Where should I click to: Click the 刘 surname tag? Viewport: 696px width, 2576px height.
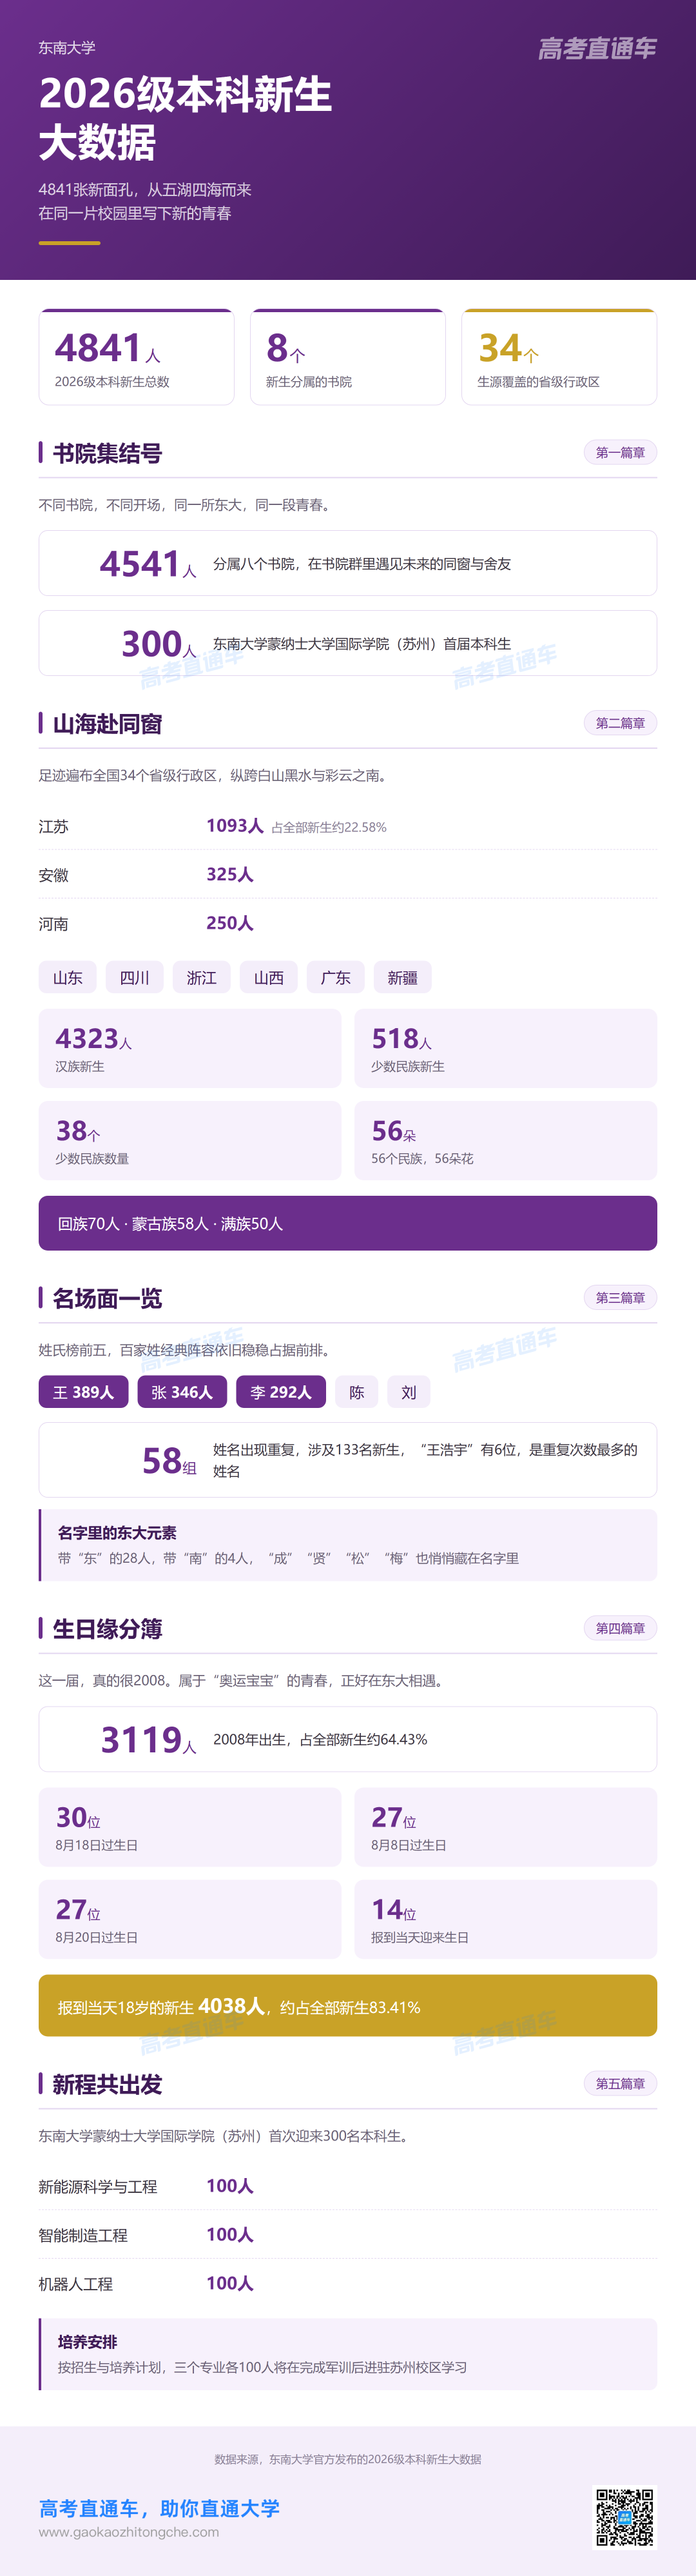tap(409, 1392)
